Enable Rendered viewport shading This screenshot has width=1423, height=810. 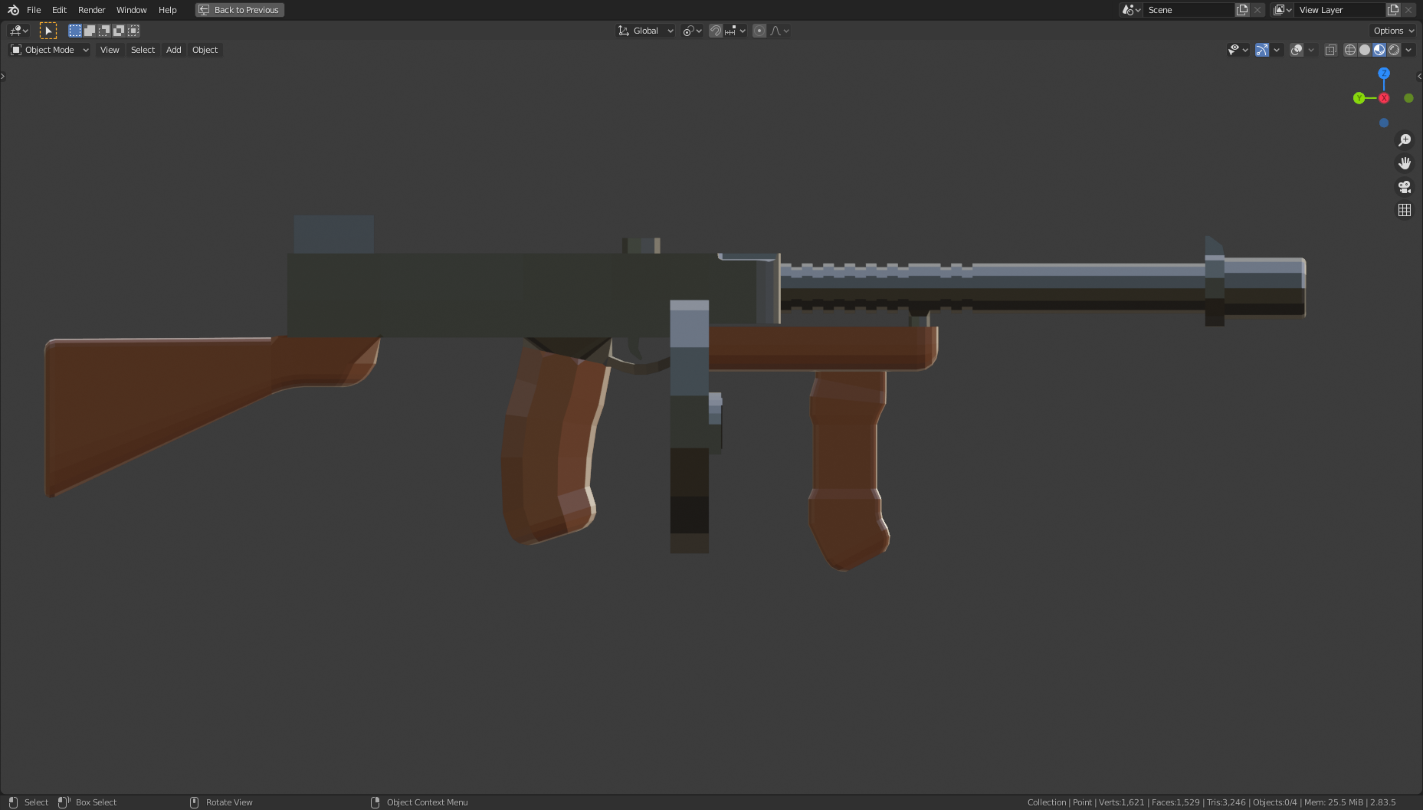click(1395, 50)
